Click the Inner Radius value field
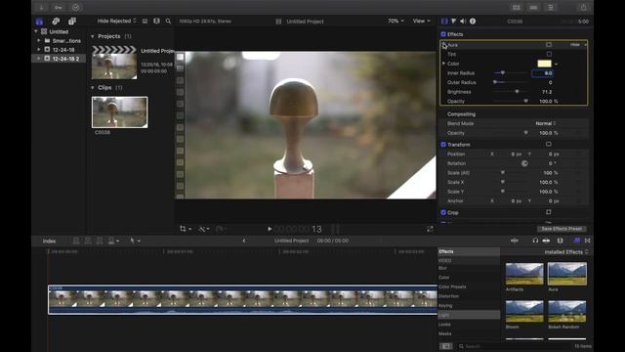This screenshot has height=352, width=625. pos(543,73)
